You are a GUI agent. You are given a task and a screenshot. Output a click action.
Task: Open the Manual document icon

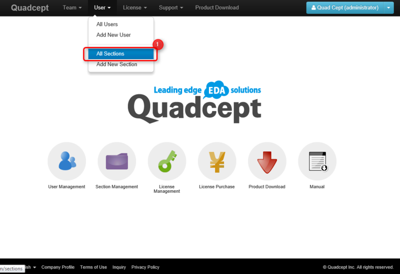(317, 161)
